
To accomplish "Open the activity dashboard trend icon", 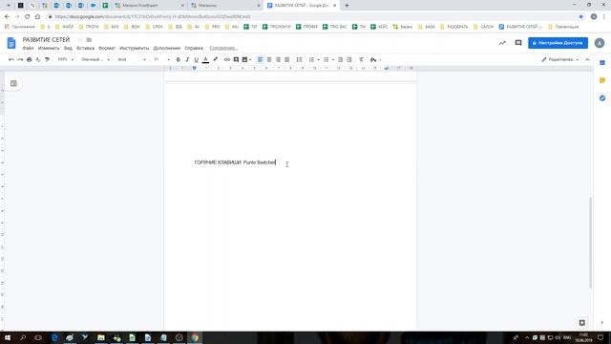I will [x=502, y=43].
